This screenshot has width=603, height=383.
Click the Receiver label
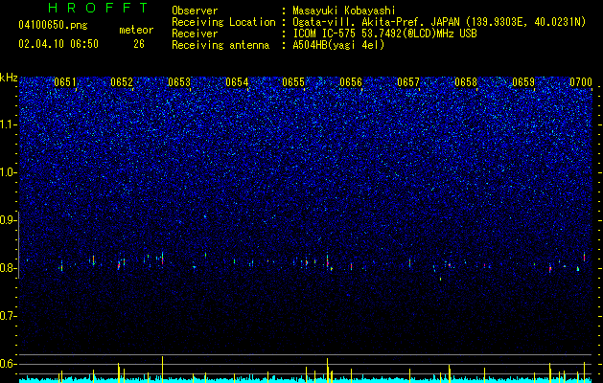point(195,34)
